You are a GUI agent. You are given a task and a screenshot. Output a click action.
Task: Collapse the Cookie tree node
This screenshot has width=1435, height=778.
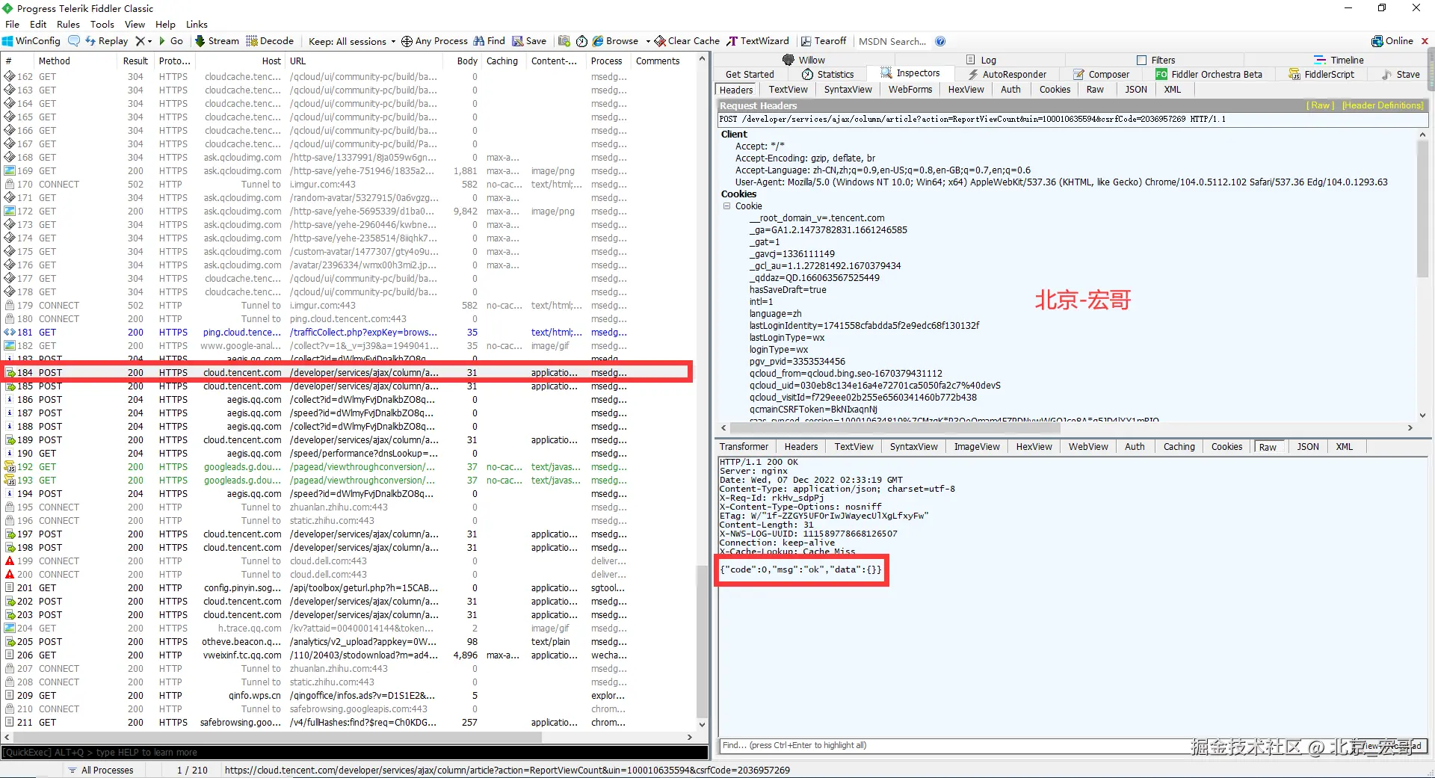(726, 206)
